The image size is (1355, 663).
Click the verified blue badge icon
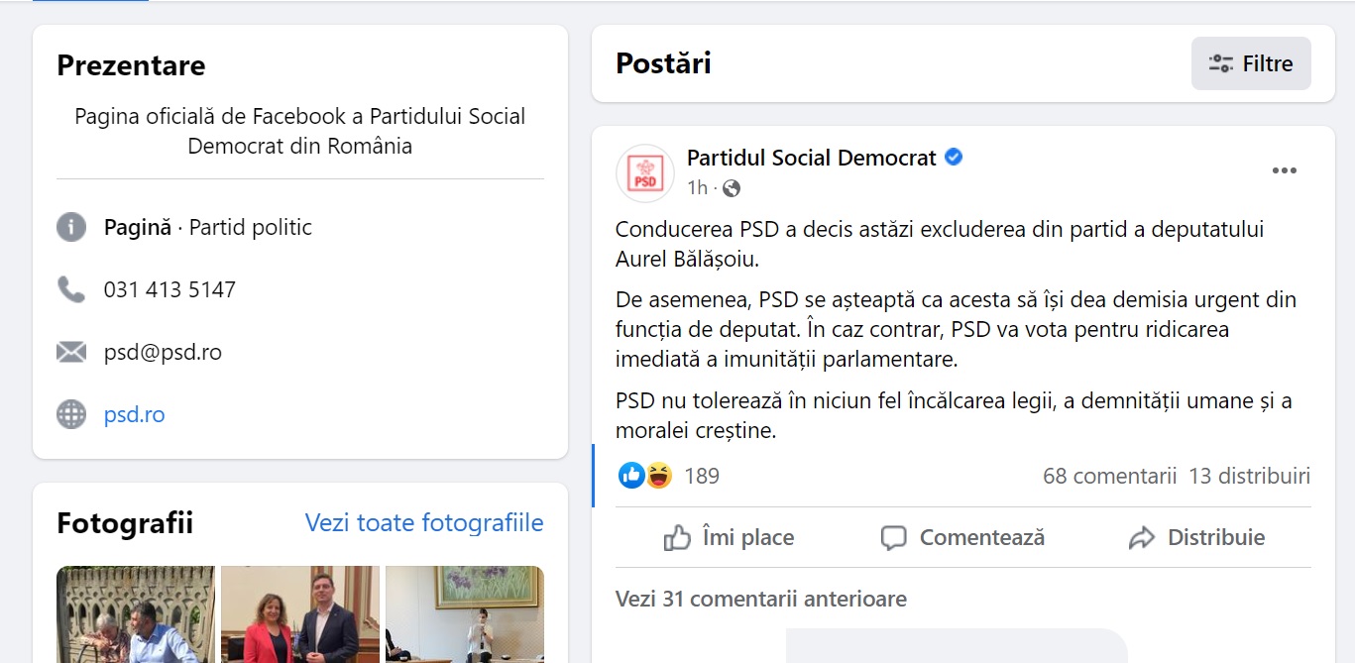click(954, 158)
